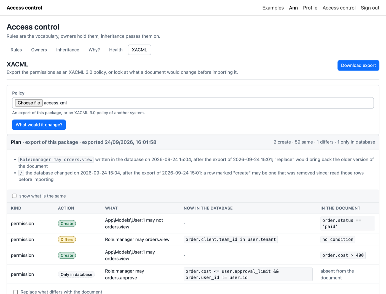Select the order.cost <= user.approval_limit condition
This screenshot has height=294, width=386.
coord(248,274)
